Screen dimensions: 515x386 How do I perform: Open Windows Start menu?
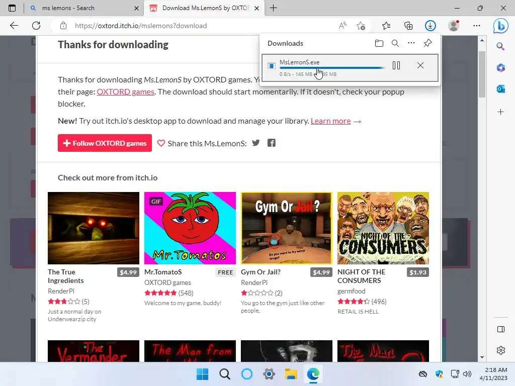click(202, 374)
